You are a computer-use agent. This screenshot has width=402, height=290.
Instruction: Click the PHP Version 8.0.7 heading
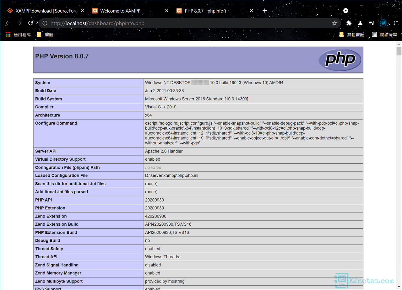click(62, 56)
